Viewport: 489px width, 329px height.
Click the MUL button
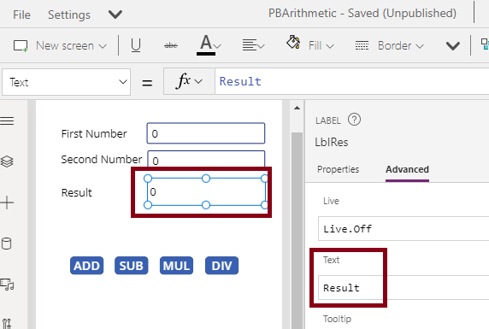176,266
